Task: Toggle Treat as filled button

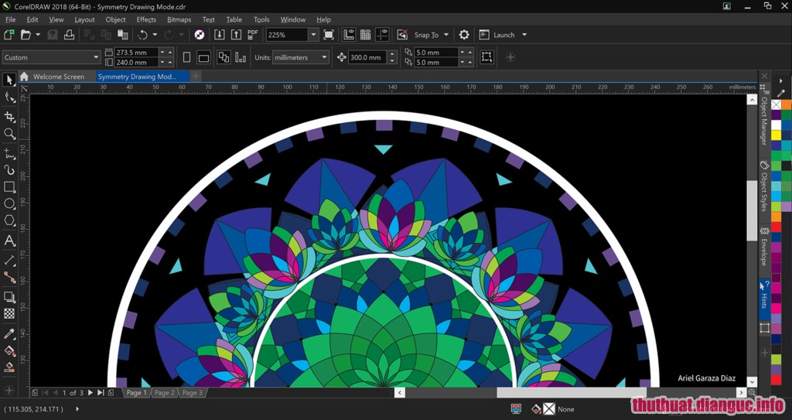Action: (x=487, y=56)
